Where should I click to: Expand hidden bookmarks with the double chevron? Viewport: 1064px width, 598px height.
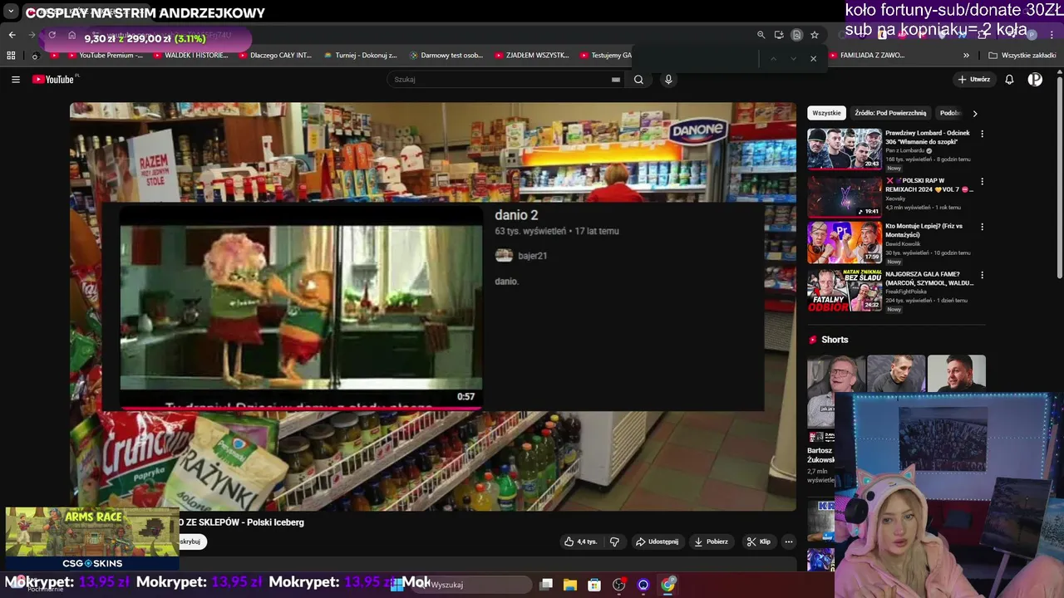tap(966, 56)
